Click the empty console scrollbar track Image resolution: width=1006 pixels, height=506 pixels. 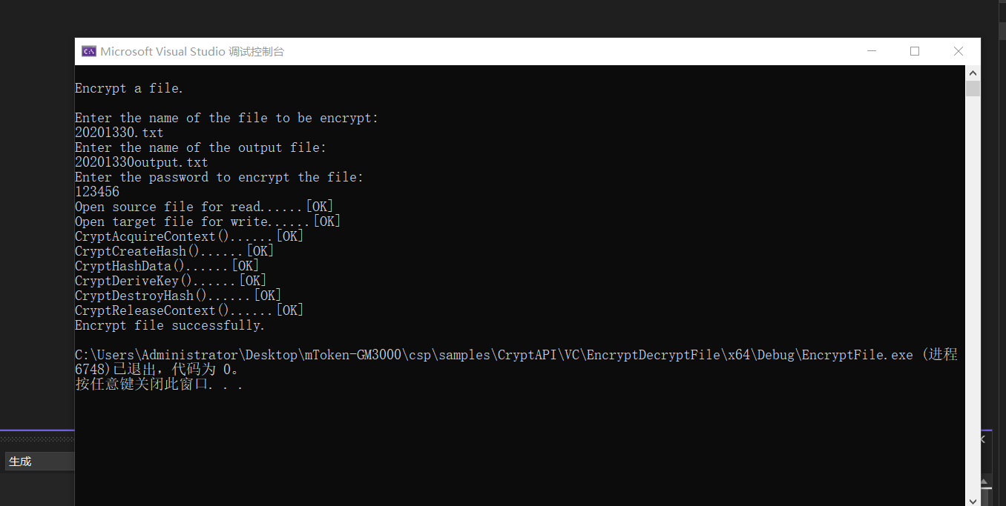[973, 296]
